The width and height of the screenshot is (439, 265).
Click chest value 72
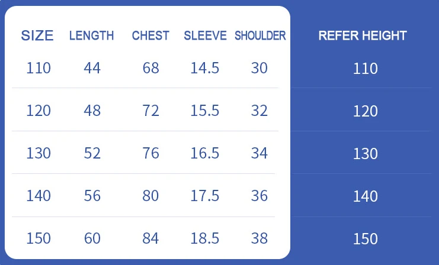[151, 111]
